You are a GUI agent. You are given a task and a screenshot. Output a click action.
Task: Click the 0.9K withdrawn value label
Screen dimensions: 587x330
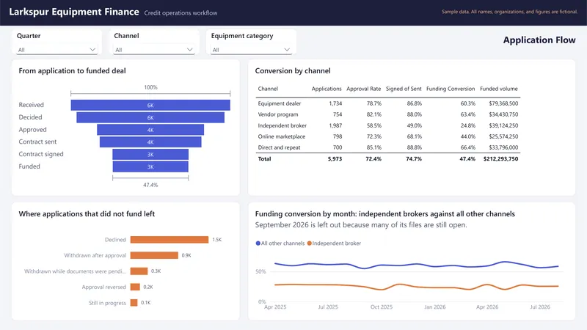pyautogui.click(x=186, y=255)
